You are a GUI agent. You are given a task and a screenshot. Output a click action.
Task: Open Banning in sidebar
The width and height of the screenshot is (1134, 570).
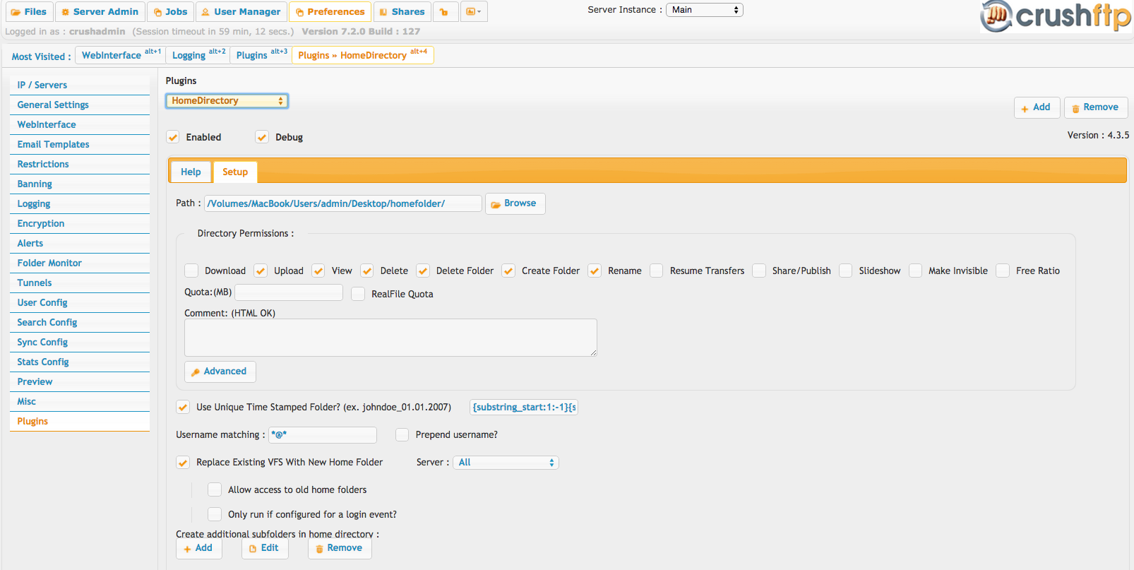(x=80, y=184)
